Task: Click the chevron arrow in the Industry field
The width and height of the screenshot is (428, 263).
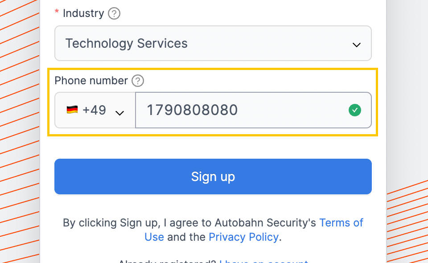Action: click(x=357, y=45)
